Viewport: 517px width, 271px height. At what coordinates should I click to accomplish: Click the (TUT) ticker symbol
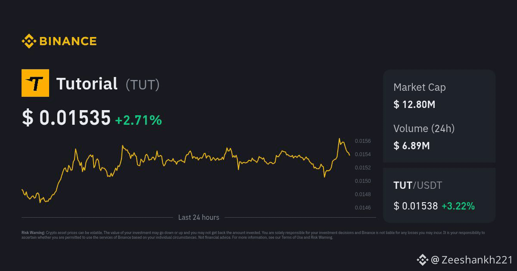[x=143, y=84]
